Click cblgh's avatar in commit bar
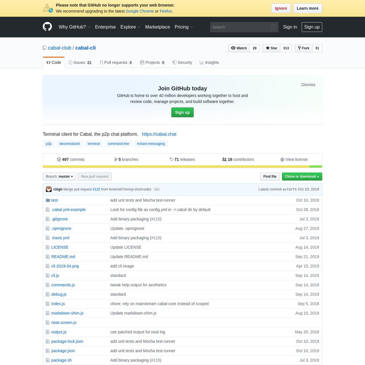The width and height of the screenshot is (365, 365). [x=49, y=189]
